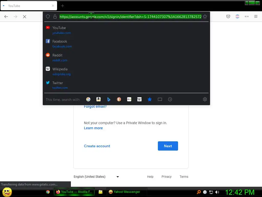262x197 pixels.
Task: Open the folder icon in the taskbar
Action: coord(100,192)
